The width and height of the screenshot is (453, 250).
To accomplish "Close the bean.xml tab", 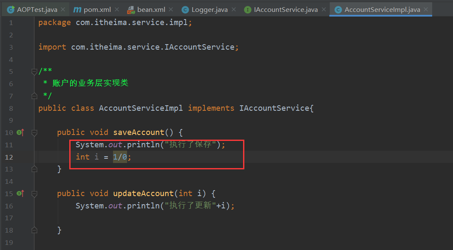I will [x=171, y=9].
